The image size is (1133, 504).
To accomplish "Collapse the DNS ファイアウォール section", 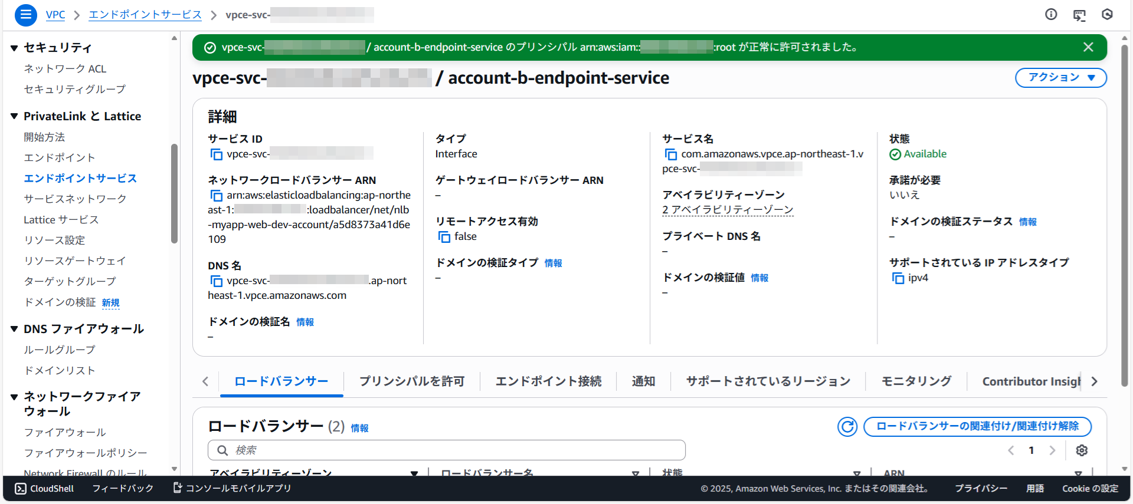I will point(14,329).
